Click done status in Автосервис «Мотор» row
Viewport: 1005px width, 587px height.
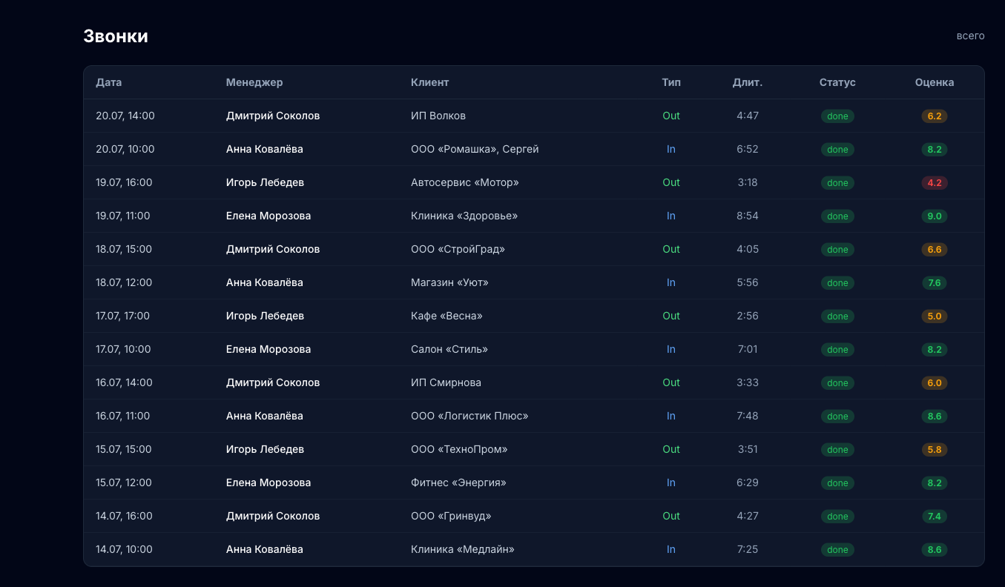coord(837,183)
